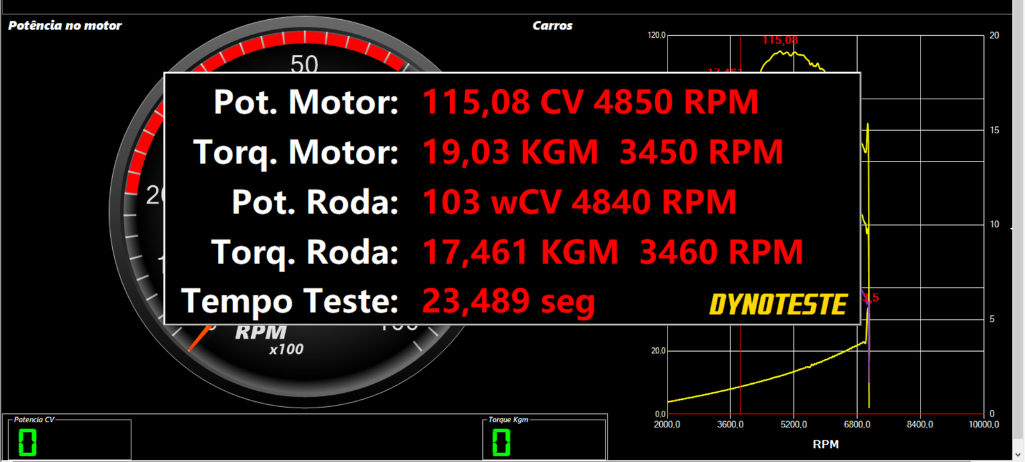The image size is (1025, 462).
Task: Click the scrollbar down arrow
Action: [1018, 454]
